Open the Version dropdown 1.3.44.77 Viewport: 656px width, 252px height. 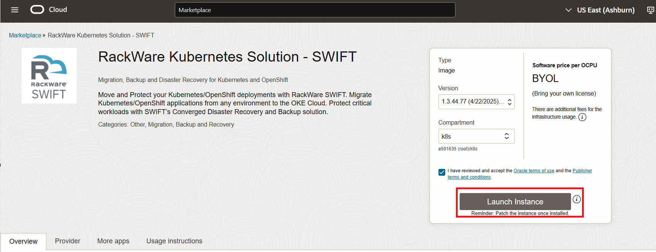pos(476,102)
